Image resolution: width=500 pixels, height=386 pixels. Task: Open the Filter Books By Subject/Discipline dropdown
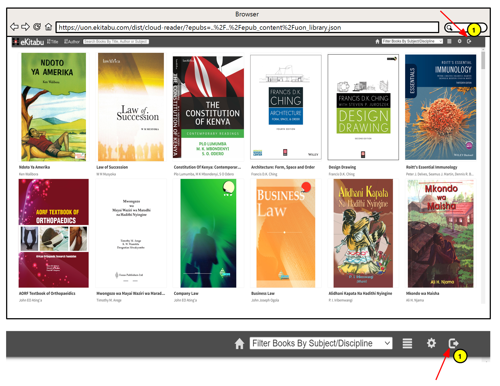pos(412,41)
